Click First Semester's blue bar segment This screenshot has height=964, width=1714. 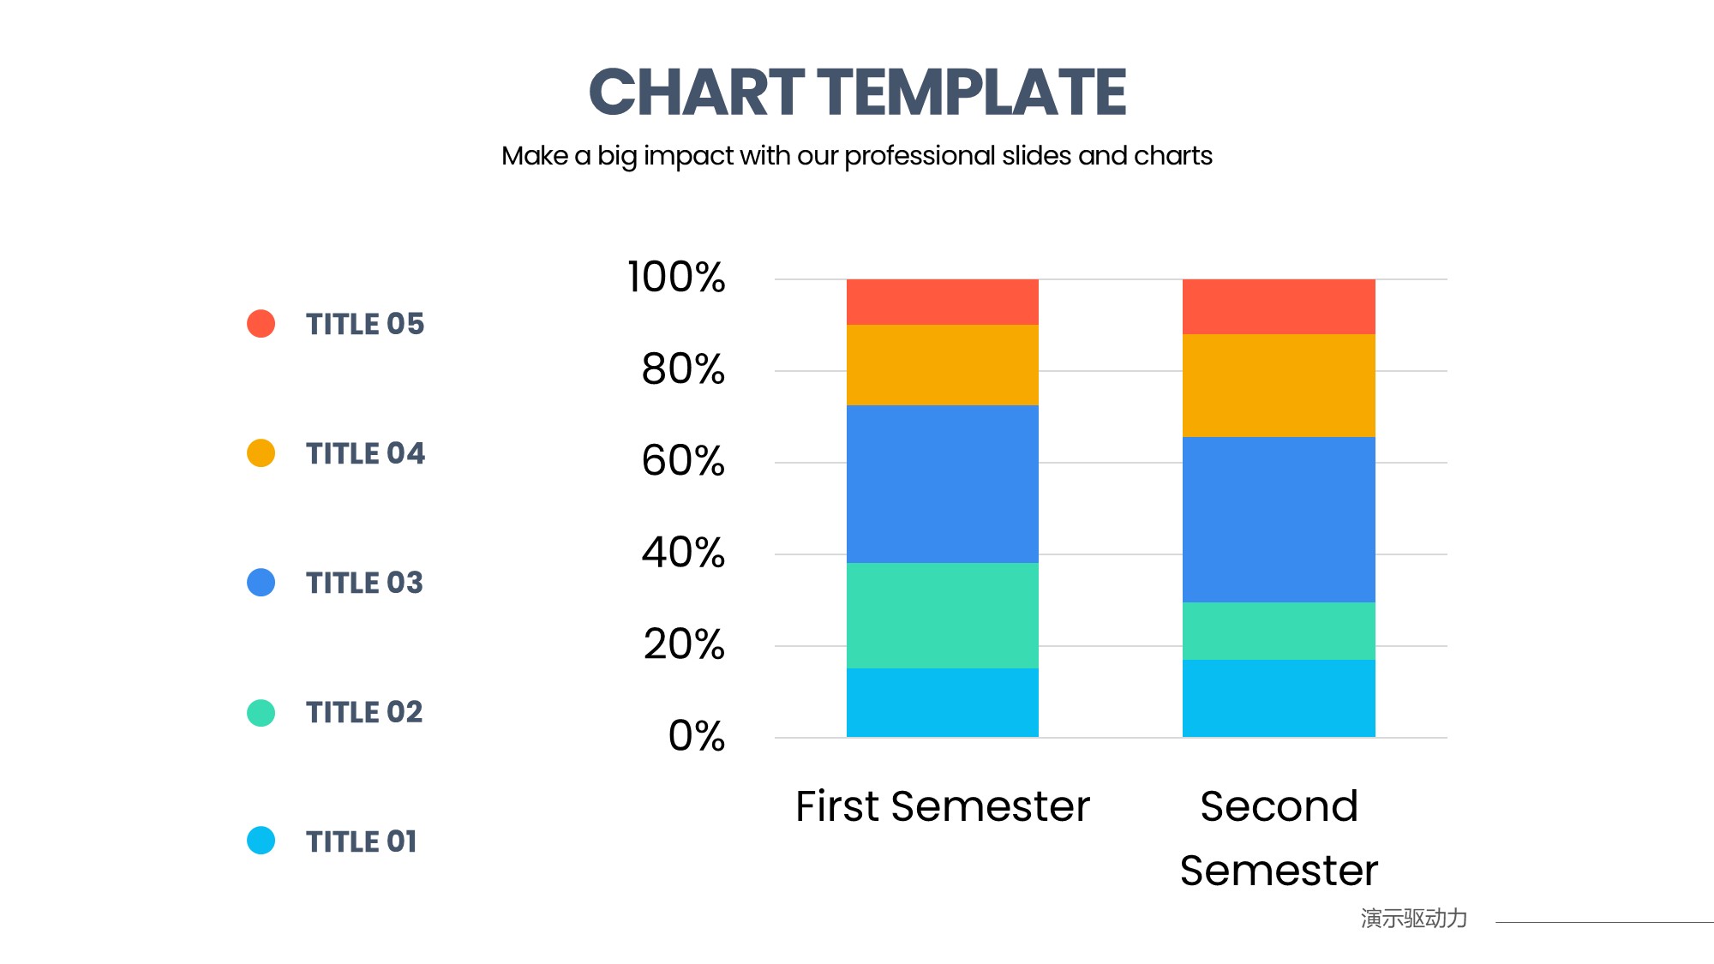click(942, 483)
